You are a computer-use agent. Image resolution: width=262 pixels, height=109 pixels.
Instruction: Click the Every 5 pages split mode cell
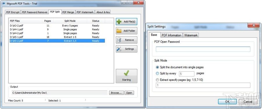point(70,26)
